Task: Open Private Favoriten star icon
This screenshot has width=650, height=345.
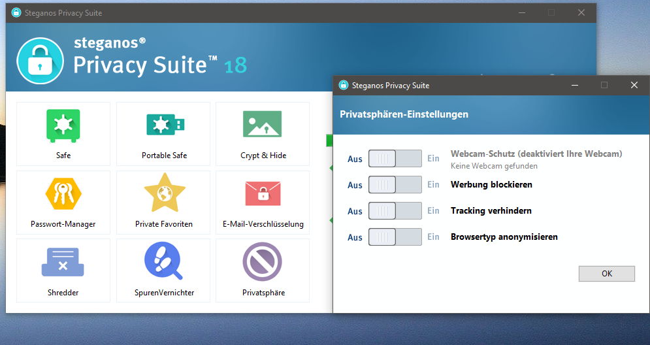Action: (165, 193)
